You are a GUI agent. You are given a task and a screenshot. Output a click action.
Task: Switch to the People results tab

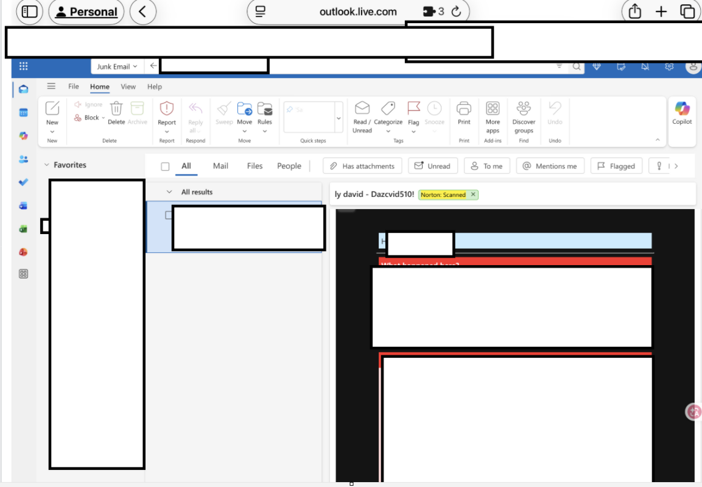[289, 166]
